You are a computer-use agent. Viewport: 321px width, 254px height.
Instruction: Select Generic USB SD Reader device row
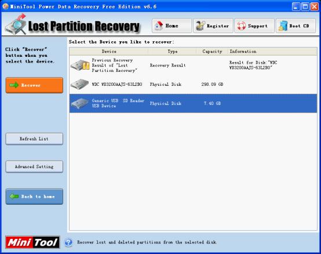pos(193,103)
